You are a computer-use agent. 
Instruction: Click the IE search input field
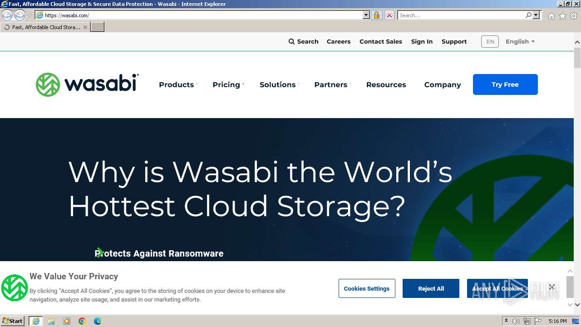point(461,15)
